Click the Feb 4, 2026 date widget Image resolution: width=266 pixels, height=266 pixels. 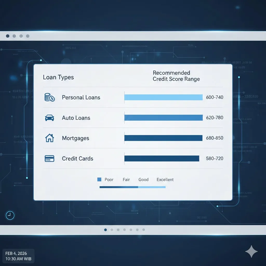coord(18,256)
